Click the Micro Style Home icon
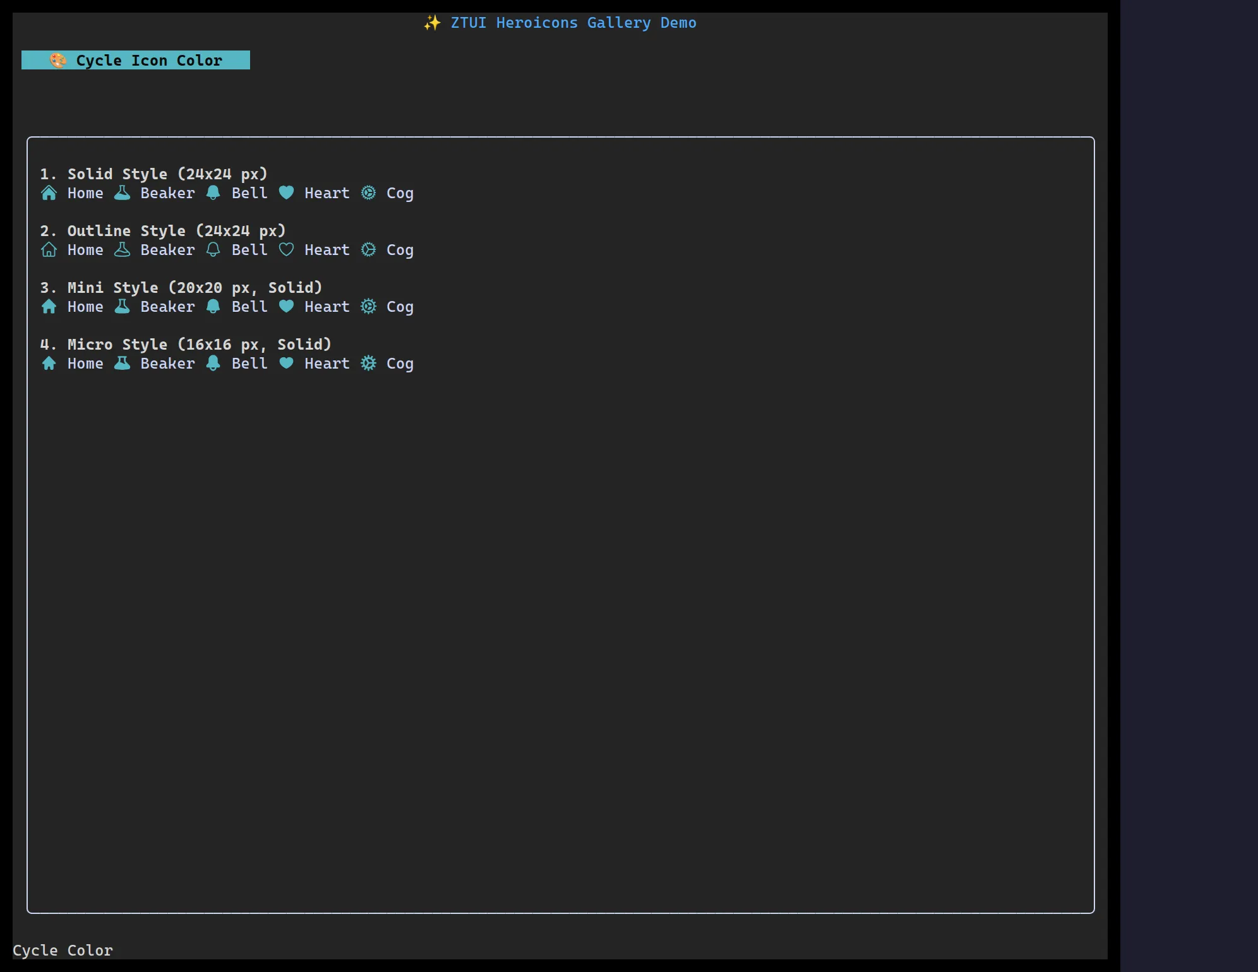The width and height of the screenshot is (1258, 972). click(49, 363)
